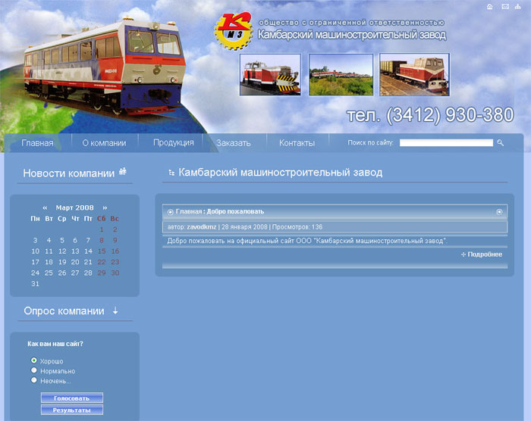Go to previous month with « arrow
The height and width of the screenshot is (421, 531).
[x=45, y=207]
